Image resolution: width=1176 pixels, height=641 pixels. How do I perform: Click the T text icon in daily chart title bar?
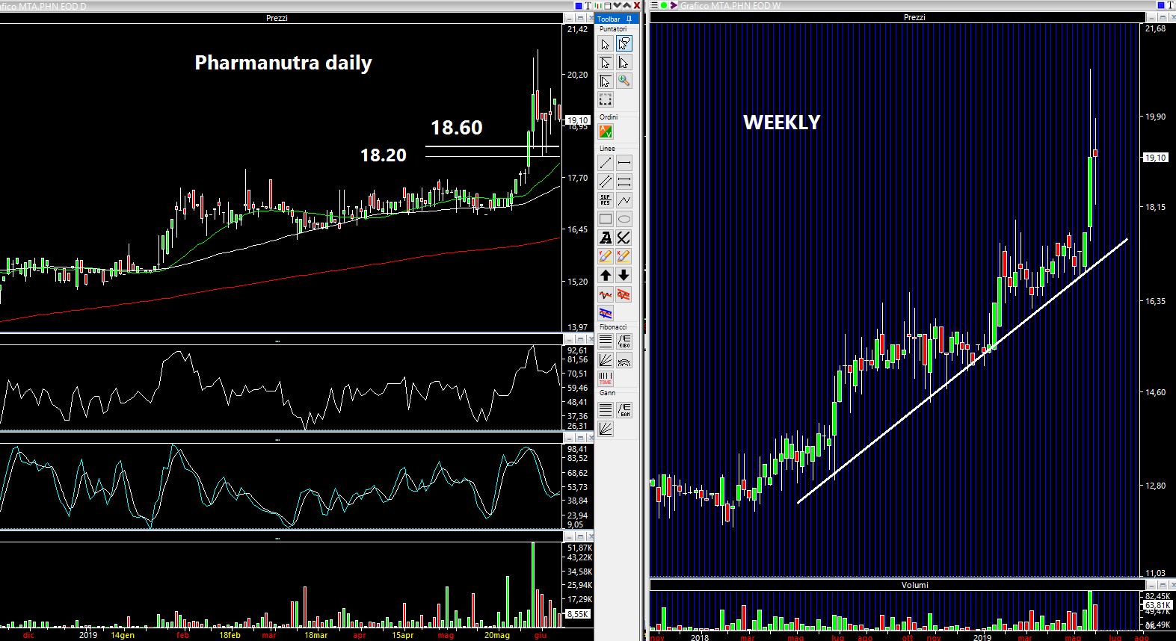[588, 5]
